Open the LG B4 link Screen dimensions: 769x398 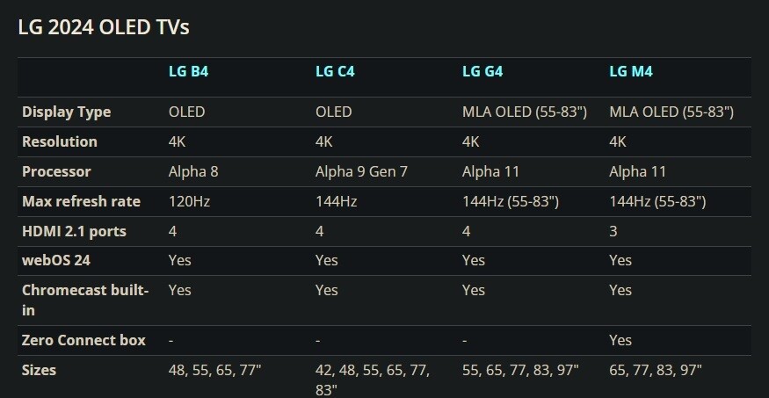[187, 71]
